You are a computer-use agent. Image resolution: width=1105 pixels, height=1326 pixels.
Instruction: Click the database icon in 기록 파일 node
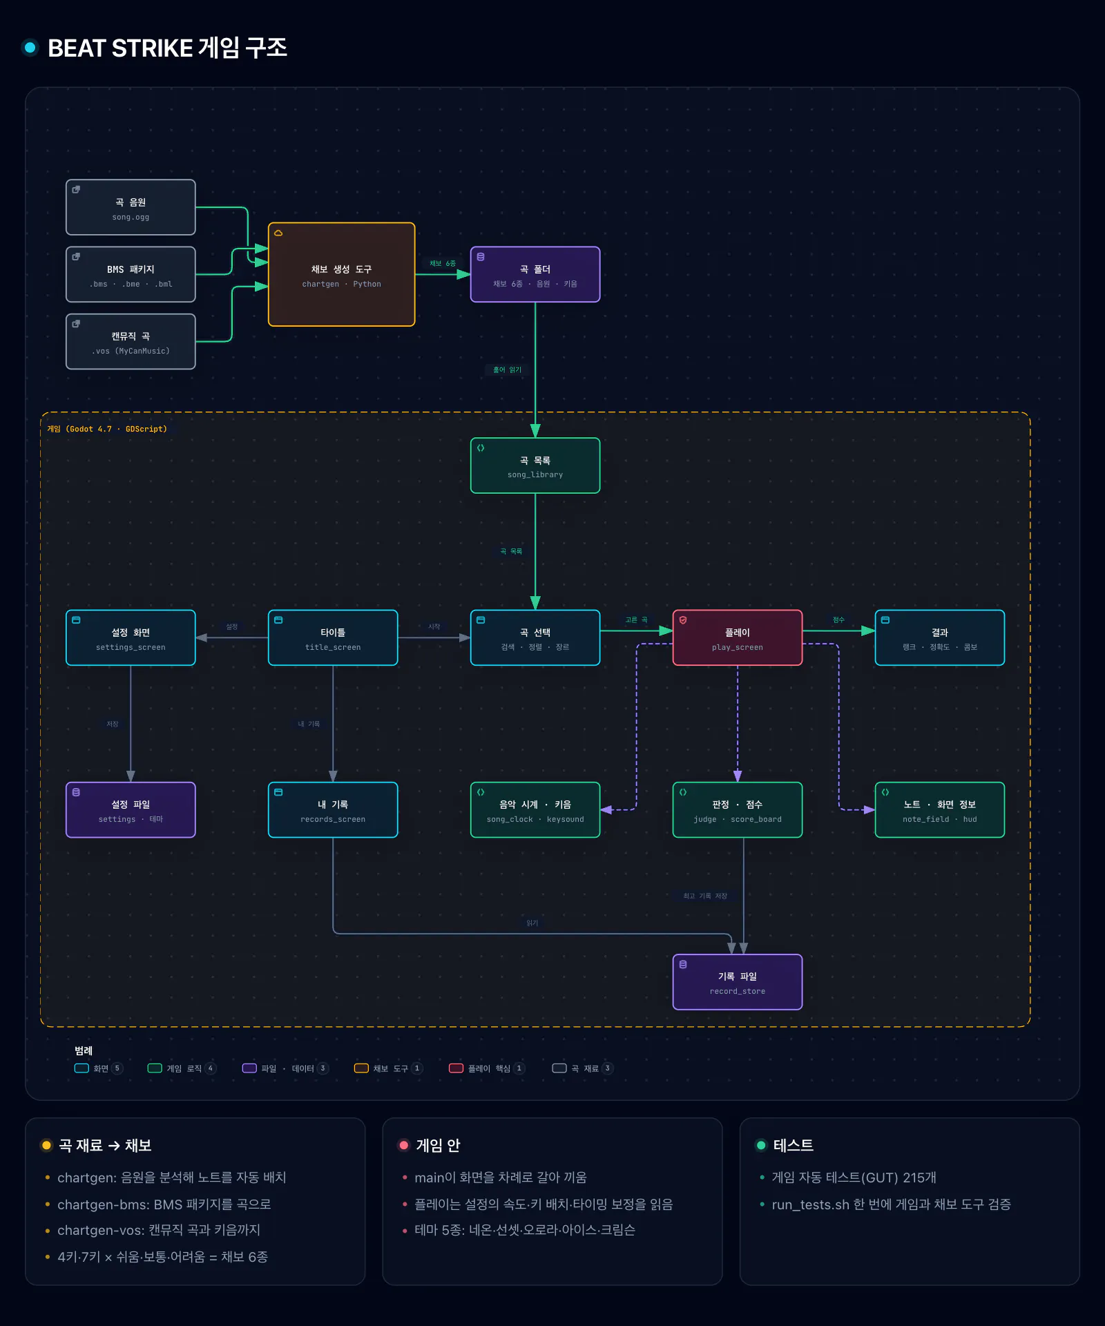click(683, 964)
